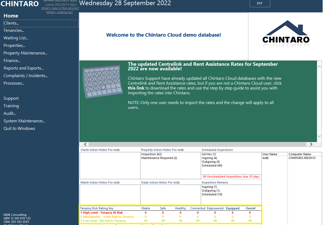Select "Ad Hoc (1)" scheduled inspection
Screen dimensions: 324x225
point(209,154)
